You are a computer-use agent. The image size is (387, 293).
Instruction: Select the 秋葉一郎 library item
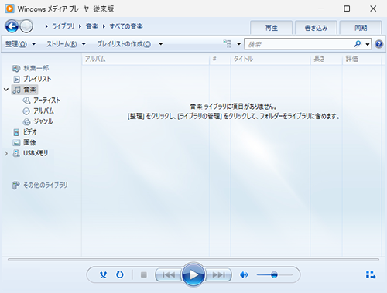pyautogui.click(x=30, y=68)
